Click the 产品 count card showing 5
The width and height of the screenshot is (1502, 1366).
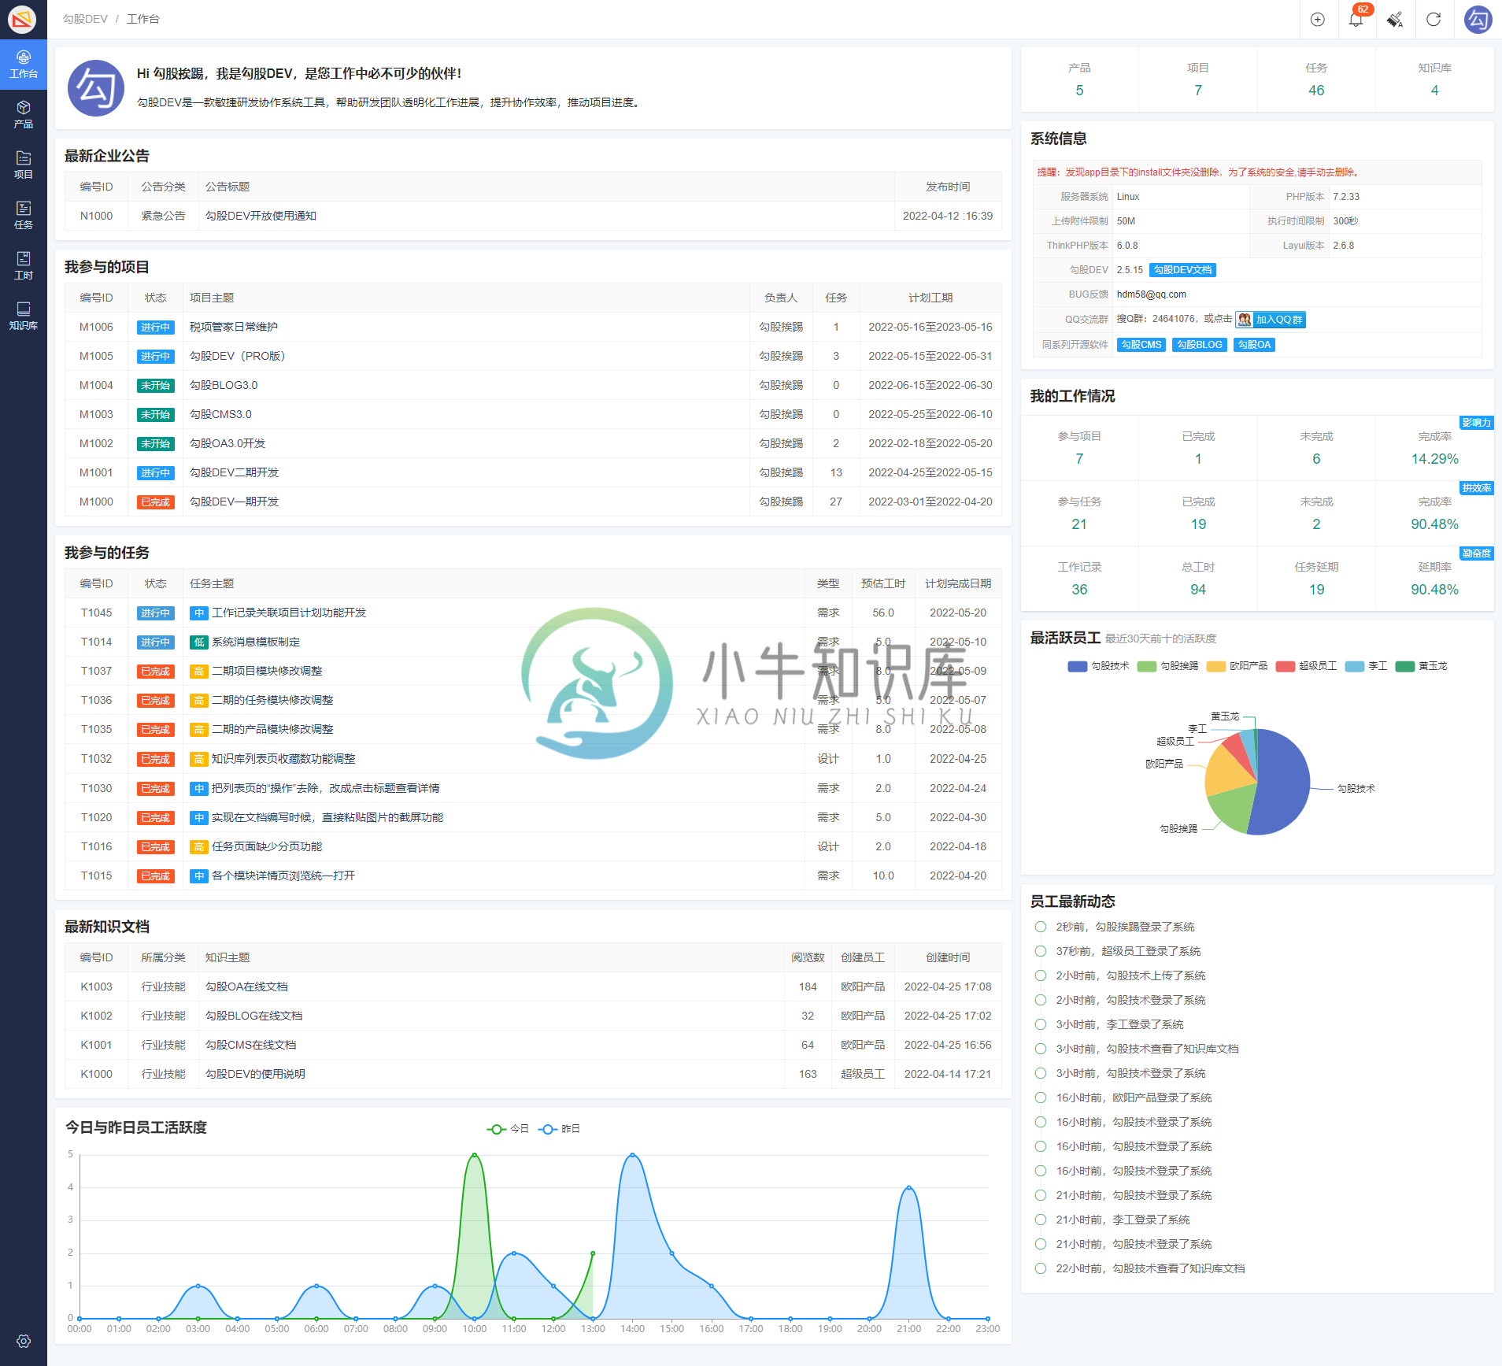click(1079, 80)
